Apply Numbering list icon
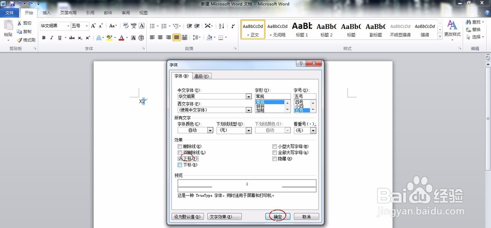This screenshot has height=228, width=491. click(x=164, y=26)
